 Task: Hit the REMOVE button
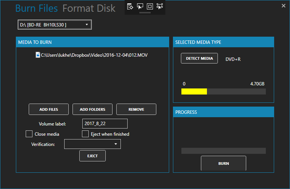tap(136, 109)
